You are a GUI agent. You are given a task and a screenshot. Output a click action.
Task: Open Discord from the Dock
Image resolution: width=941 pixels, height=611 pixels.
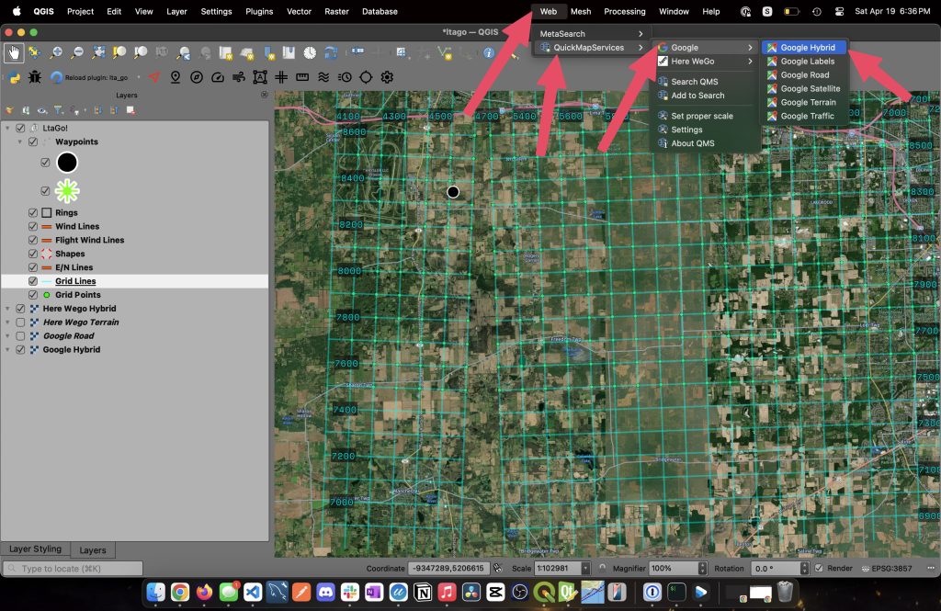(x=326, y=593)
